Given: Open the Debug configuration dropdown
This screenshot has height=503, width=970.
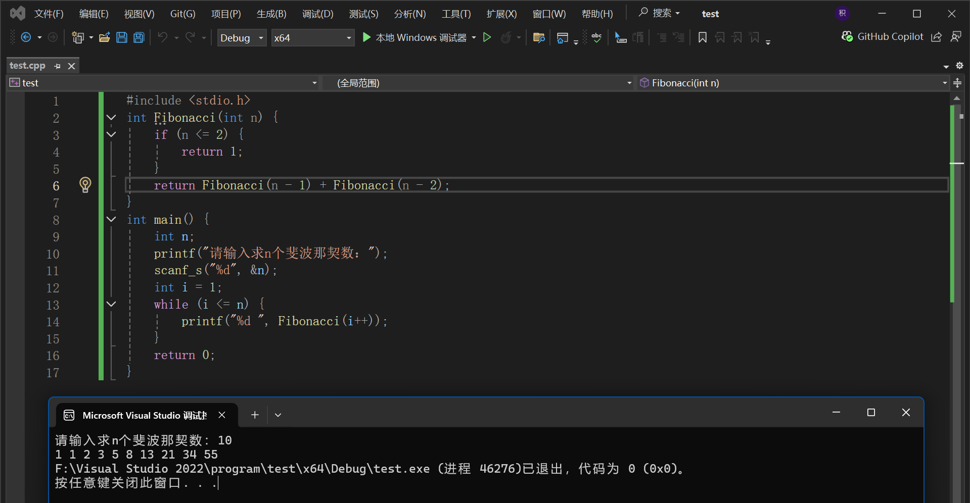Looking at the screenshot, I should 242,38.
